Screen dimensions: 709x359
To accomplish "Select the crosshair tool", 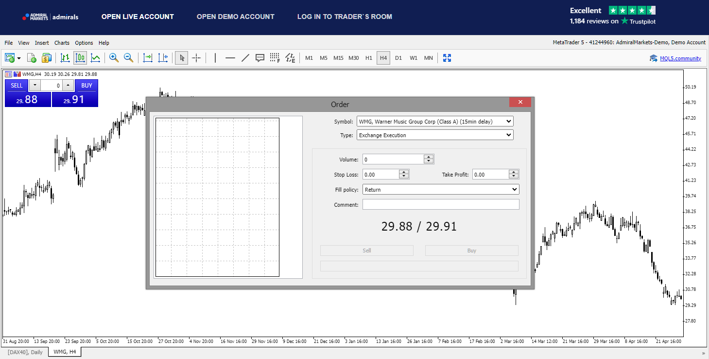I will point(196,58).
